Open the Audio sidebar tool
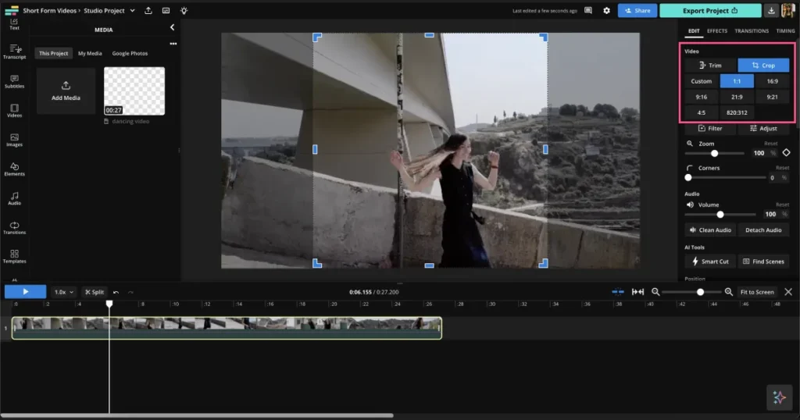The height and width of the screenshot is (420, 800). (x=14, y=198)
